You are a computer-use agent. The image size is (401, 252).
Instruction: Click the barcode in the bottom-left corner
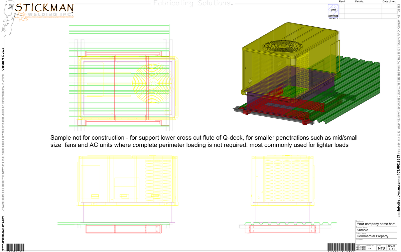[13, 247]
